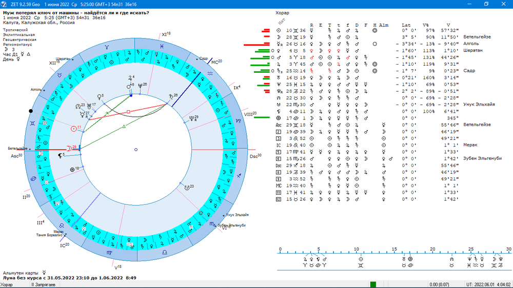Select the house 11 box icon in the table
This screenshot has height=288, width=513.
(x=279, y=193)
